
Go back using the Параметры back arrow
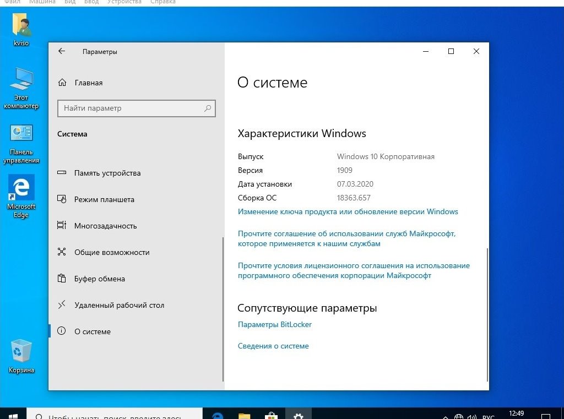[x=62, y=51]
